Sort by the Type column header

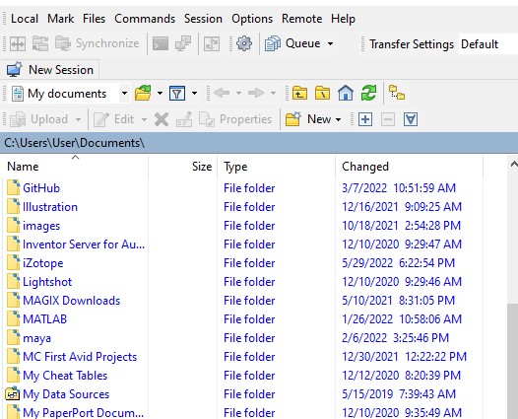pos(276,167)
